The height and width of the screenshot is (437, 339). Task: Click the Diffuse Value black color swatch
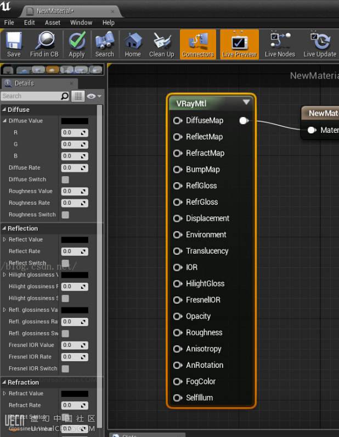(x=75, y=121)
